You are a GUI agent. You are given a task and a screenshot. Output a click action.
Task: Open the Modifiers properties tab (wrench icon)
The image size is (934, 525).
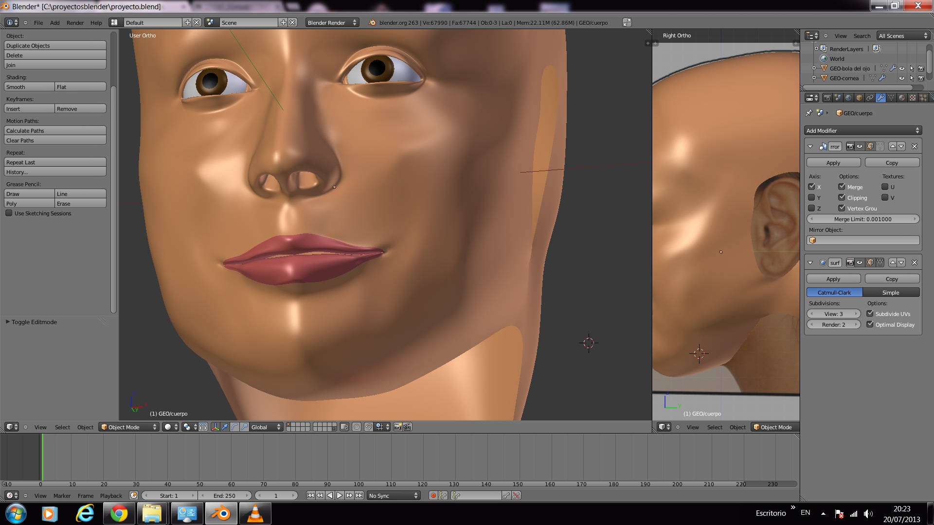(x=880, y=98)
